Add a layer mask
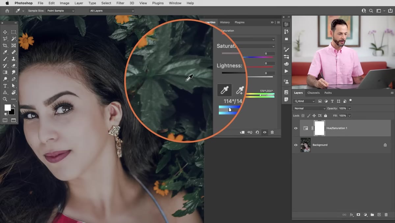 tap(358, 215)
